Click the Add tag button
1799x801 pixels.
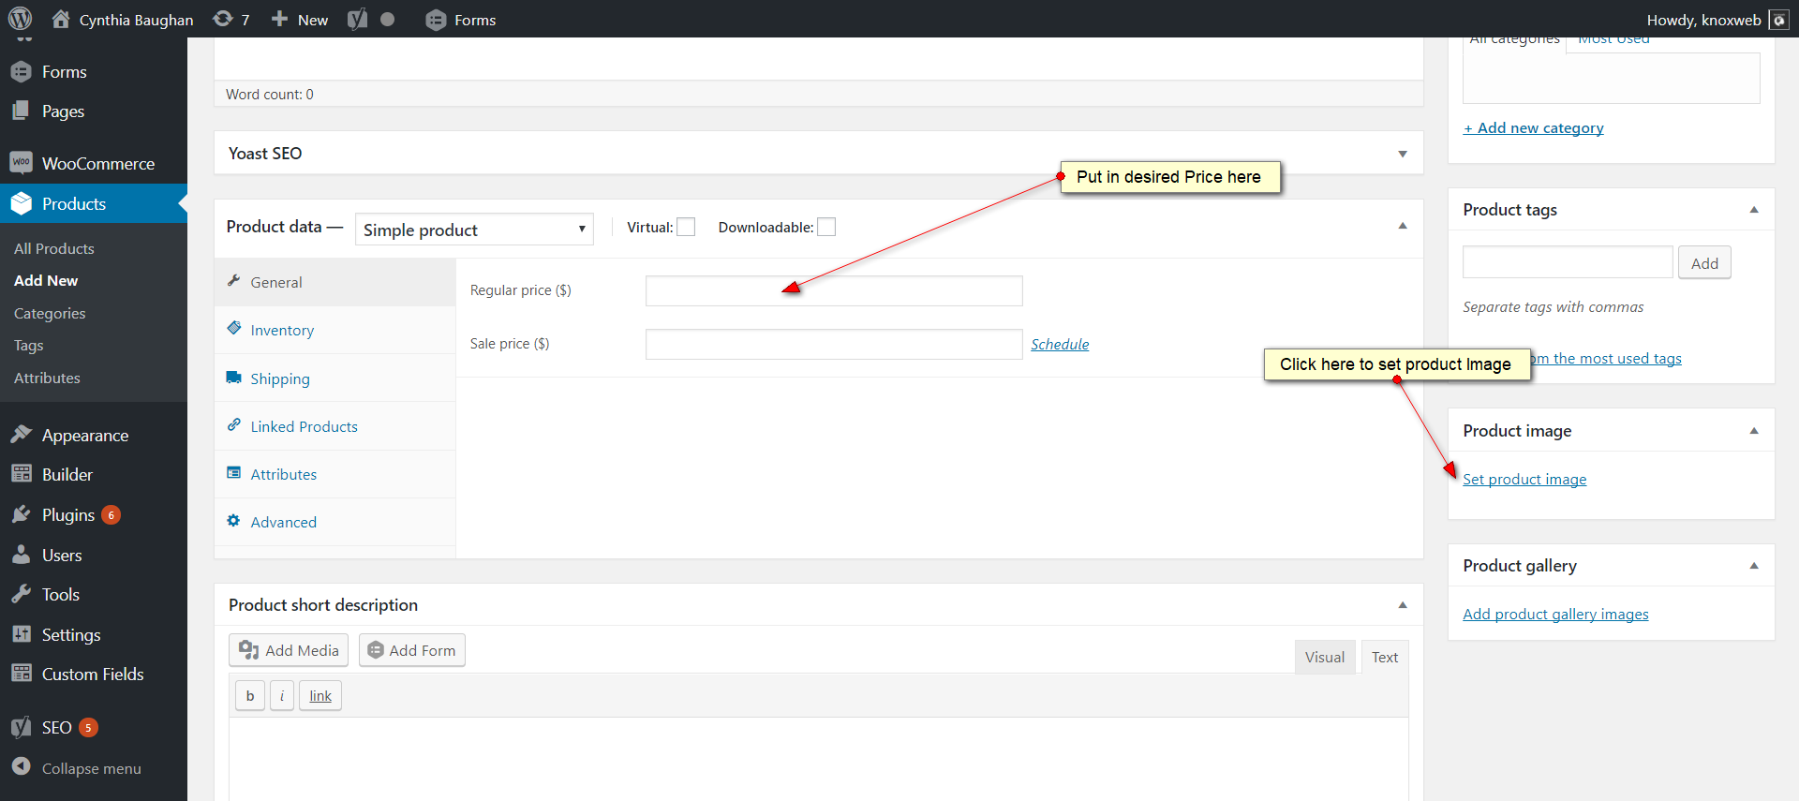point(1704,263)
